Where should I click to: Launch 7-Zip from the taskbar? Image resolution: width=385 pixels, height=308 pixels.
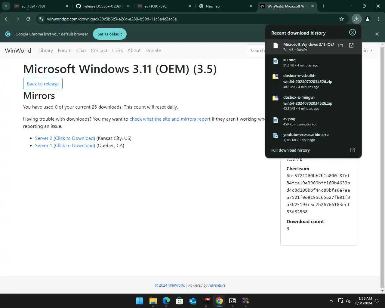pos(233,301)
